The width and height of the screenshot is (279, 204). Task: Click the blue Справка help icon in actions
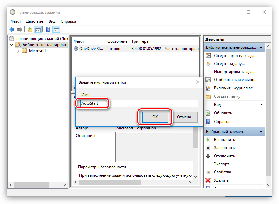(208, 122)
